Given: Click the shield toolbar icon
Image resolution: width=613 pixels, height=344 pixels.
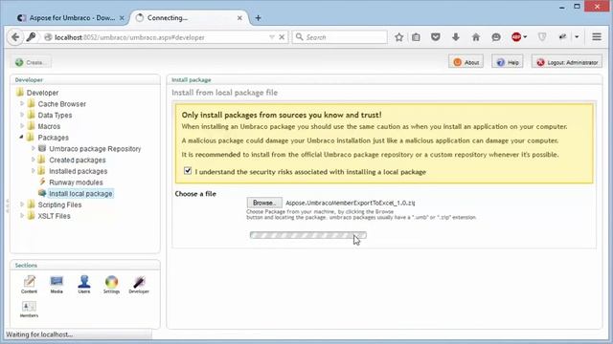Looking at the screenshot, I should coord(542,37).
